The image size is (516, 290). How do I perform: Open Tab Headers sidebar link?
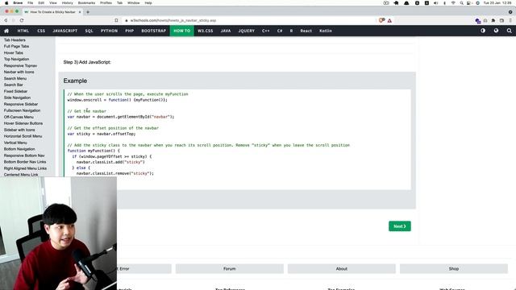tap(15, 40)
